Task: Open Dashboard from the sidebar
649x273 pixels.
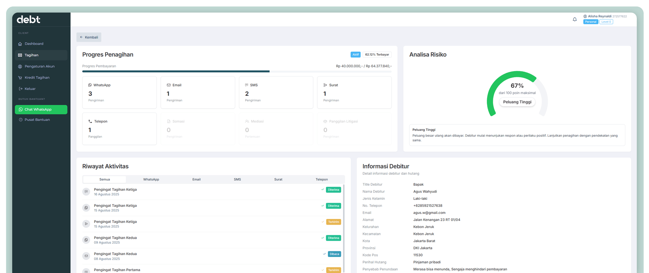Action: [x=34, y=44]
